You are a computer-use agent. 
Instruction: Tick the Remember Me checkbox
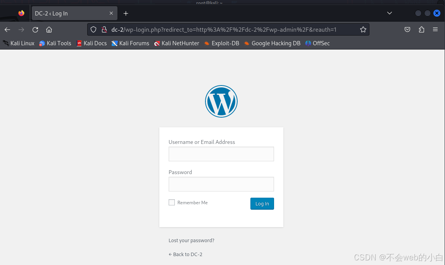(172, 202)
